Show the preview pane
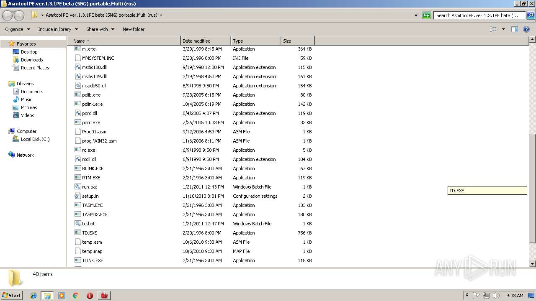536x301 pixels. click(515, 29)
